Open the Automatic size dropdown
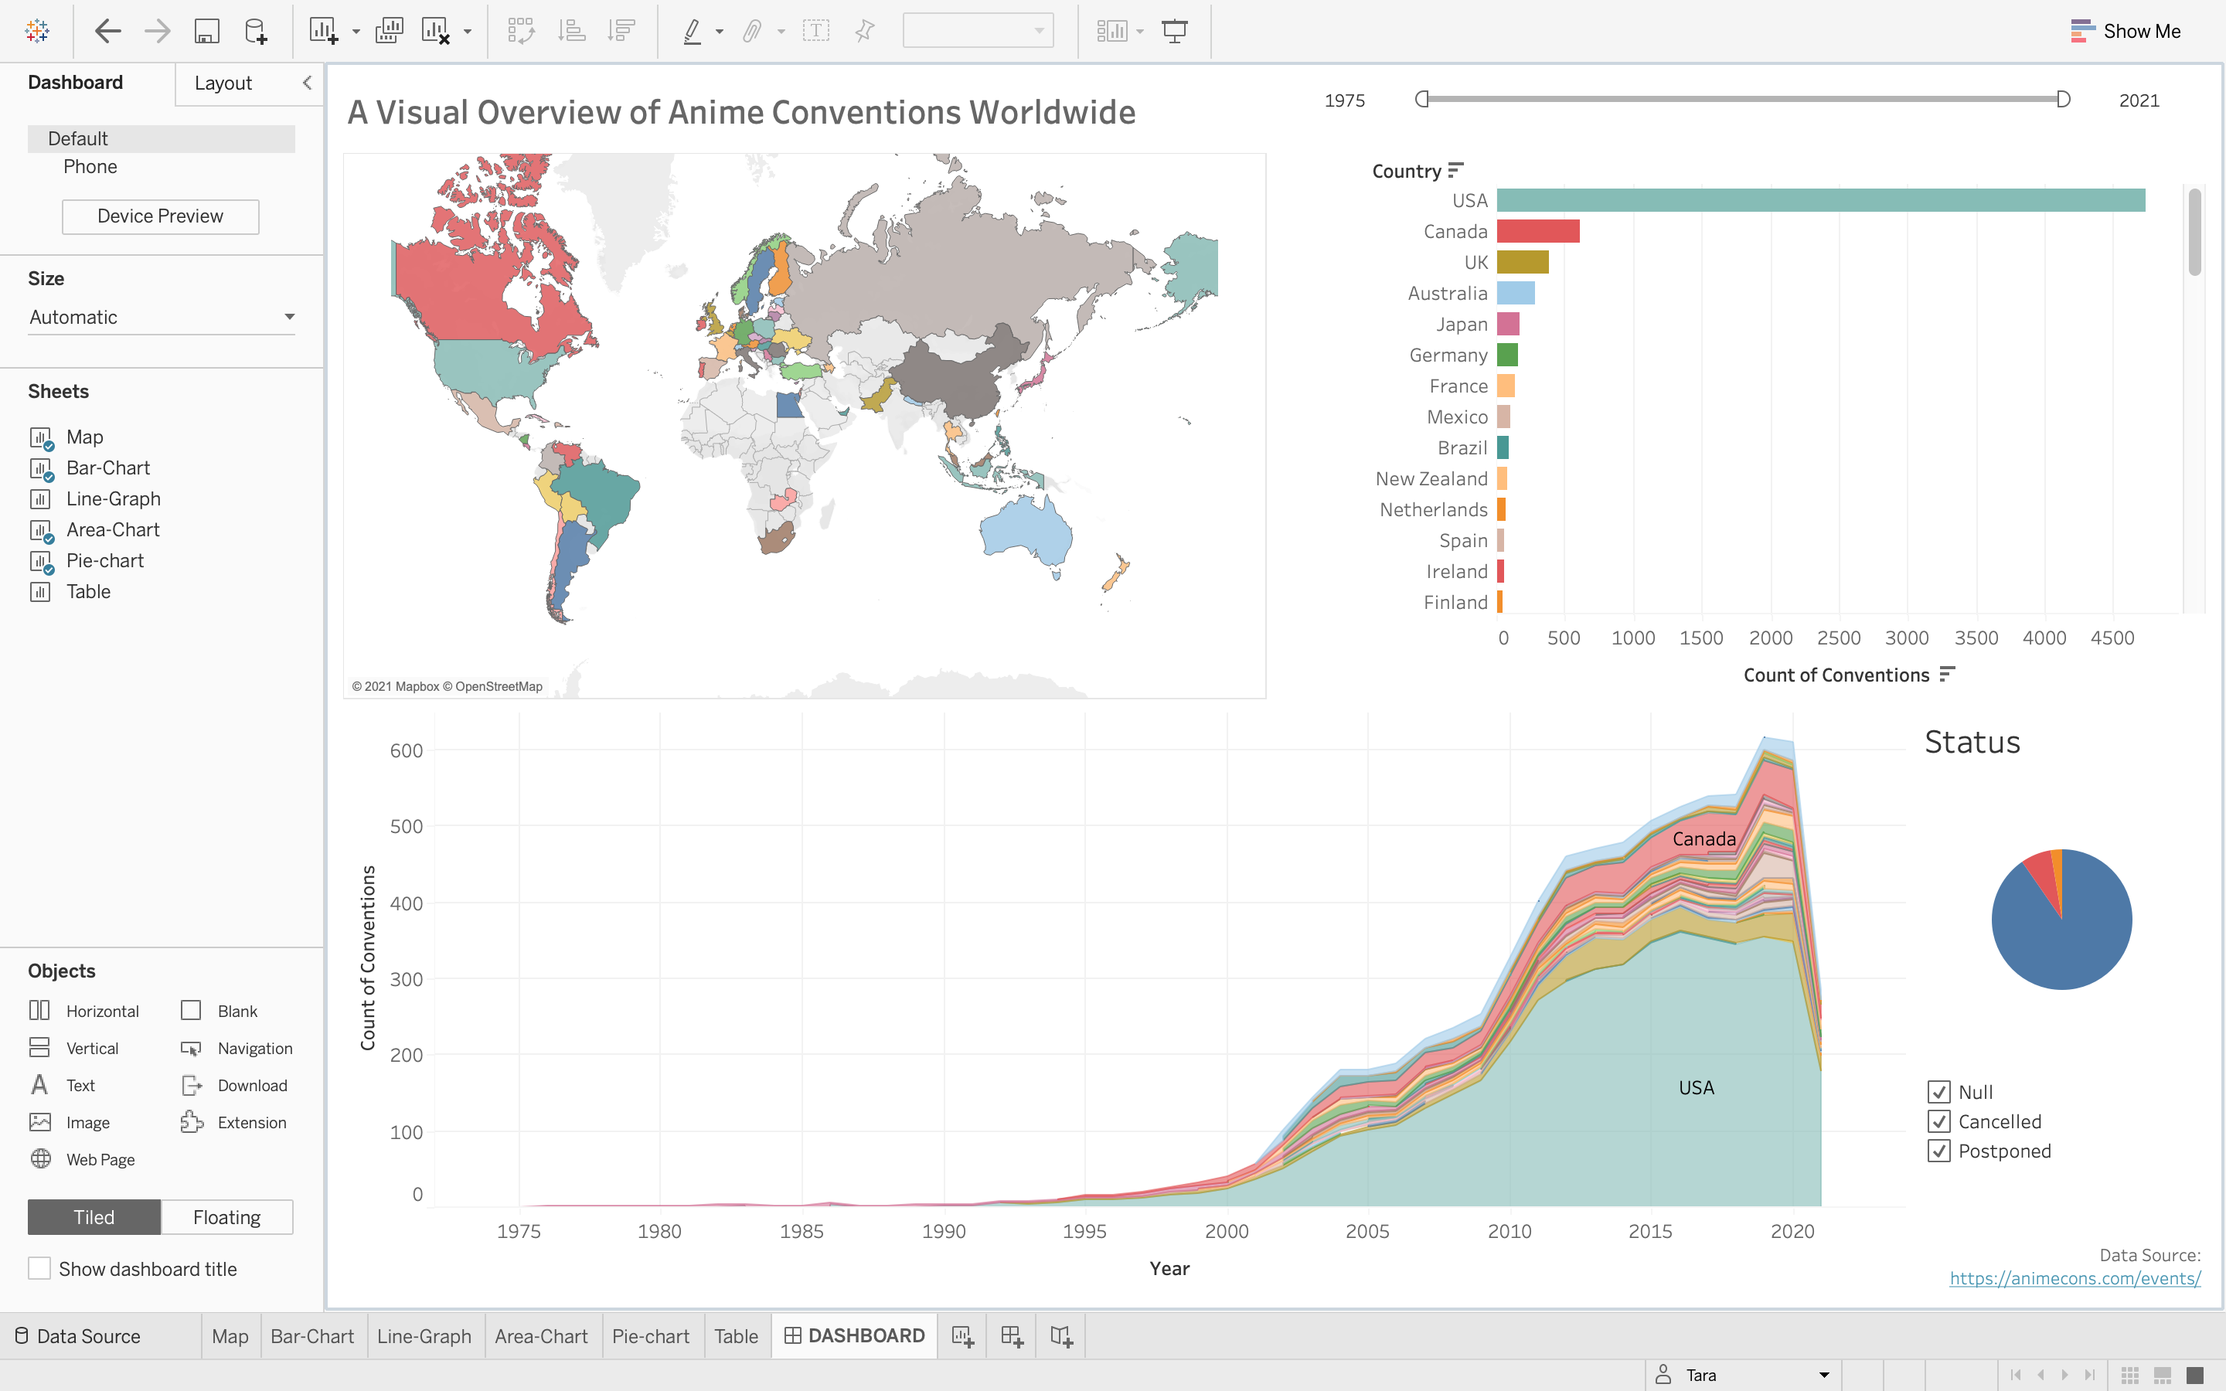2226x1391 pixels. pyautogui.click(x=161, y=318)
